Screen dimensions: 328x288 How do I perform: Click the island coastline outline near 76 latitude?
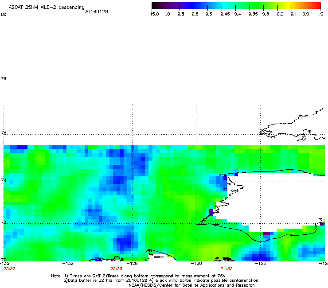pos(293,125)
